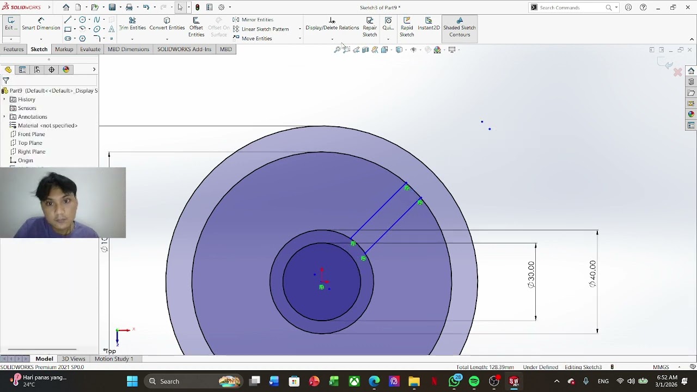Image resolution: width=697 pixels, height=392 pixels.
Task: Click the Linear Sketch Pattern button
Action: coord(261,29)
